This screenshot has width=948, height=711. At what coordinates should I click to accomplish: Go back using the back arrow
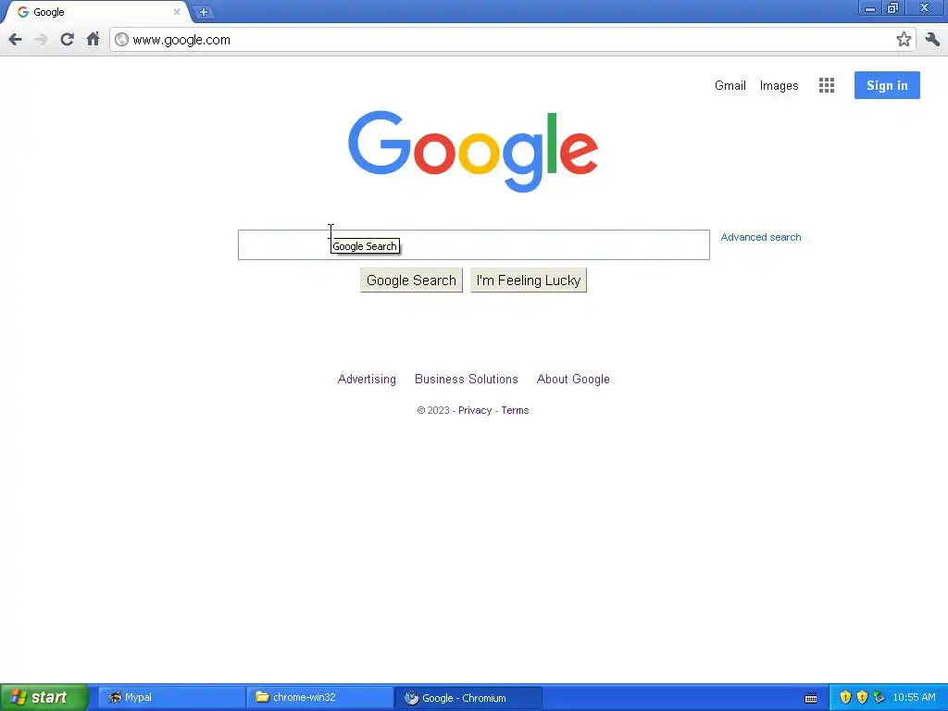(x=15, y=40)
